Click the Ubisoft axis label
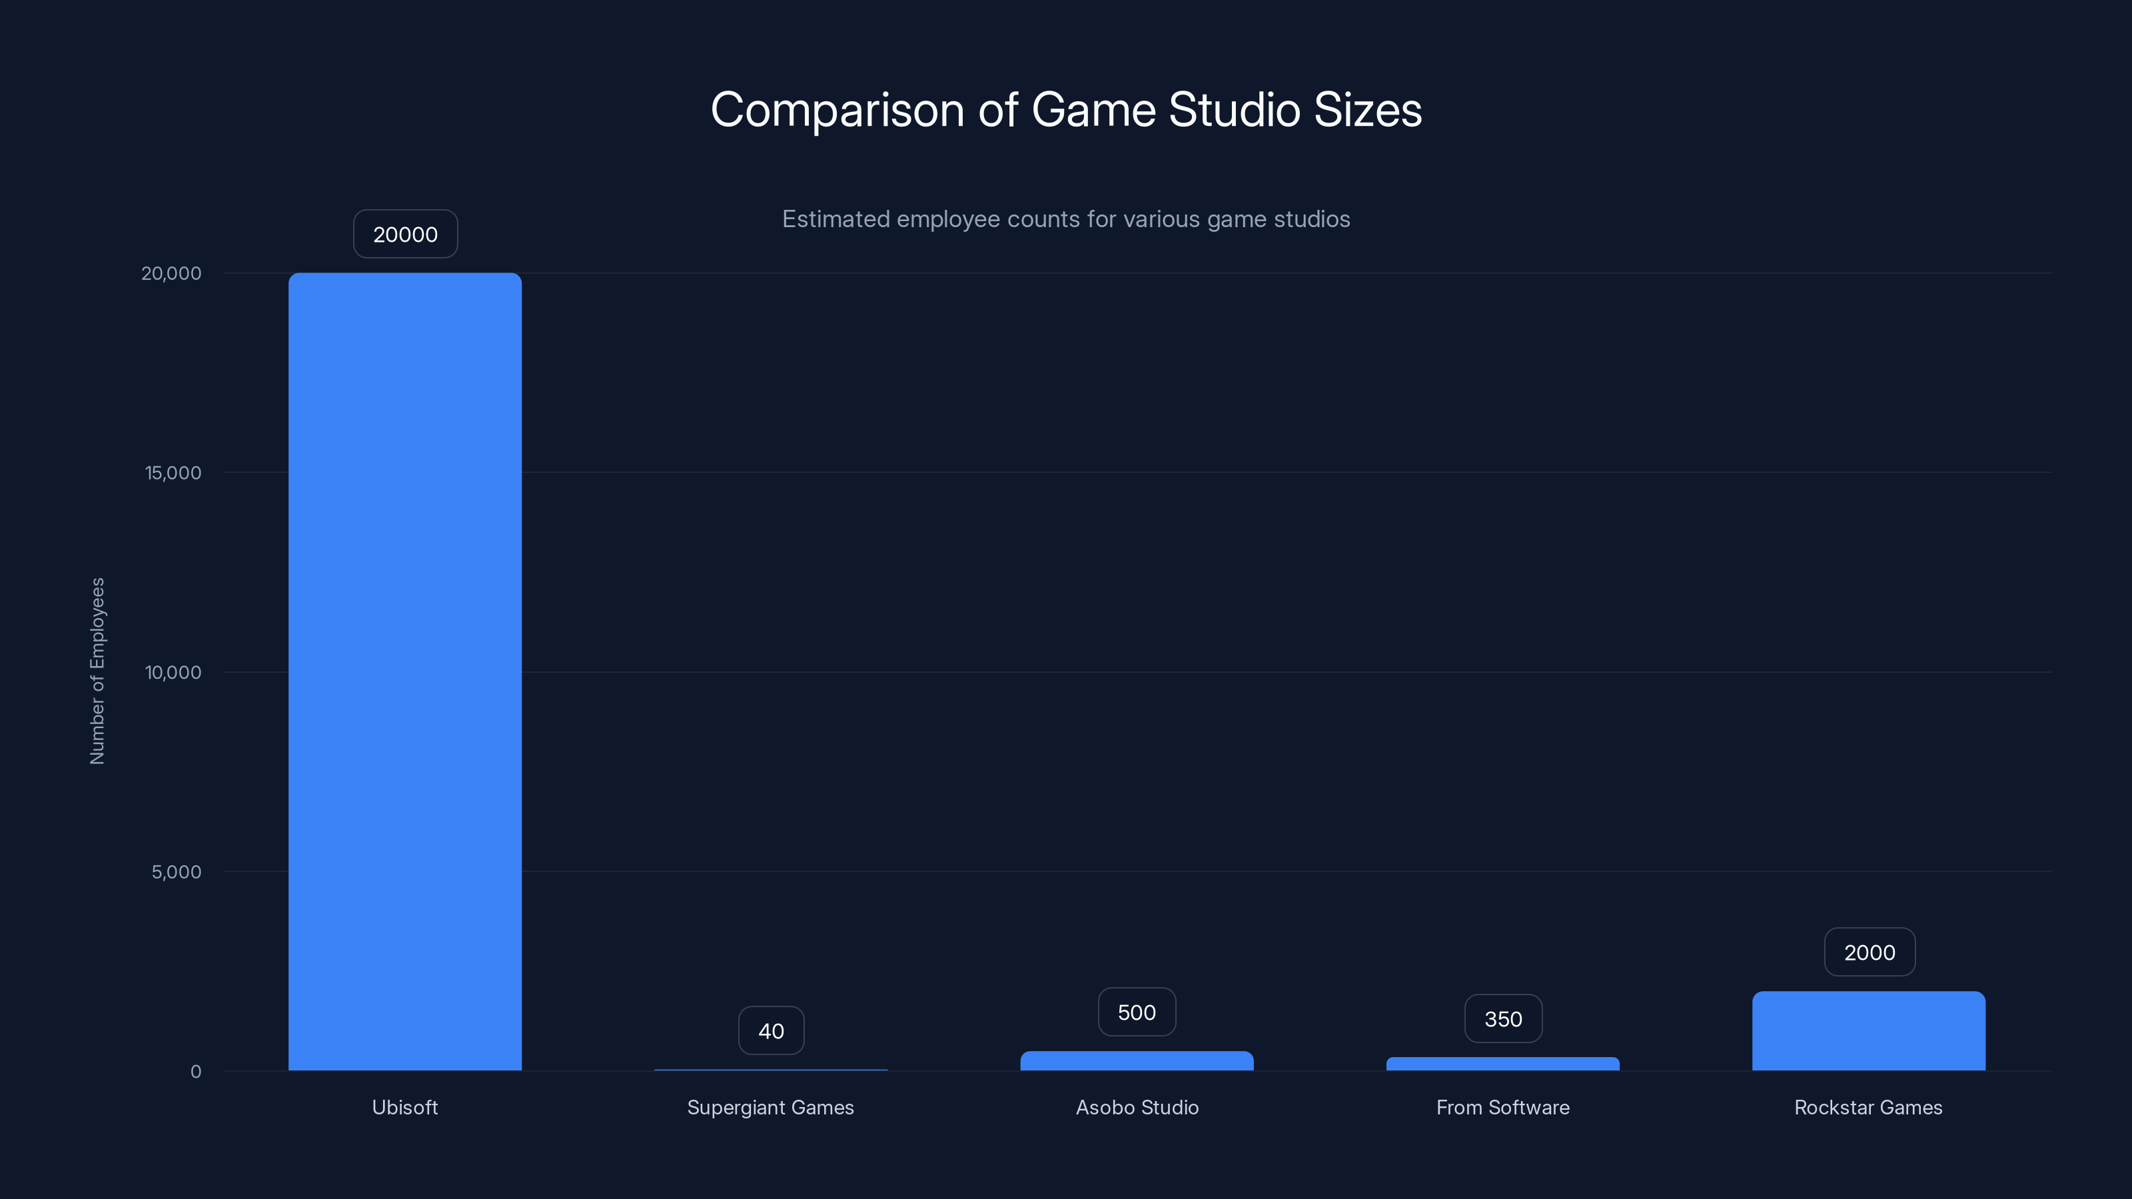2132x1199 pixels. tap(404, 1107)
